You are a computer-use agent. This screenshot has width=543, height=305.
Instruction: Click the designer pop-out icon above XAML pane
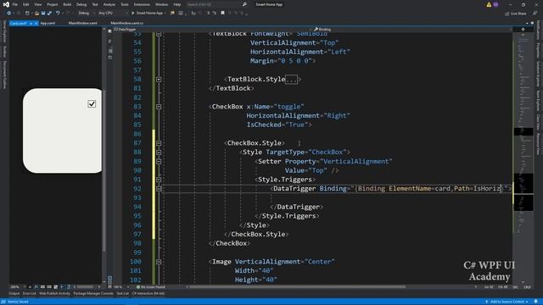click(x=109, y=31)
